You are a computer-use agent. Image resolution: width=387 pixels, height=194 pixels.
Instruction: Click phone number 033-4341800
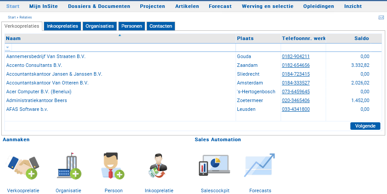point(296,109)
